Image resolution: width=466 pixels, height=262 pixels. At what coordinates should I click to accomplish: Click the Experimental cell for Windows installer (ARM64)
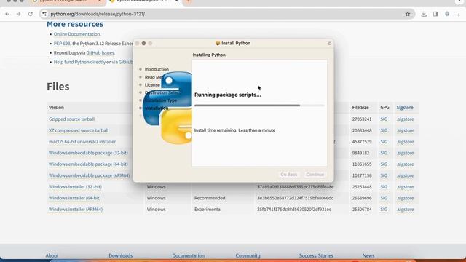coord(208,210)
